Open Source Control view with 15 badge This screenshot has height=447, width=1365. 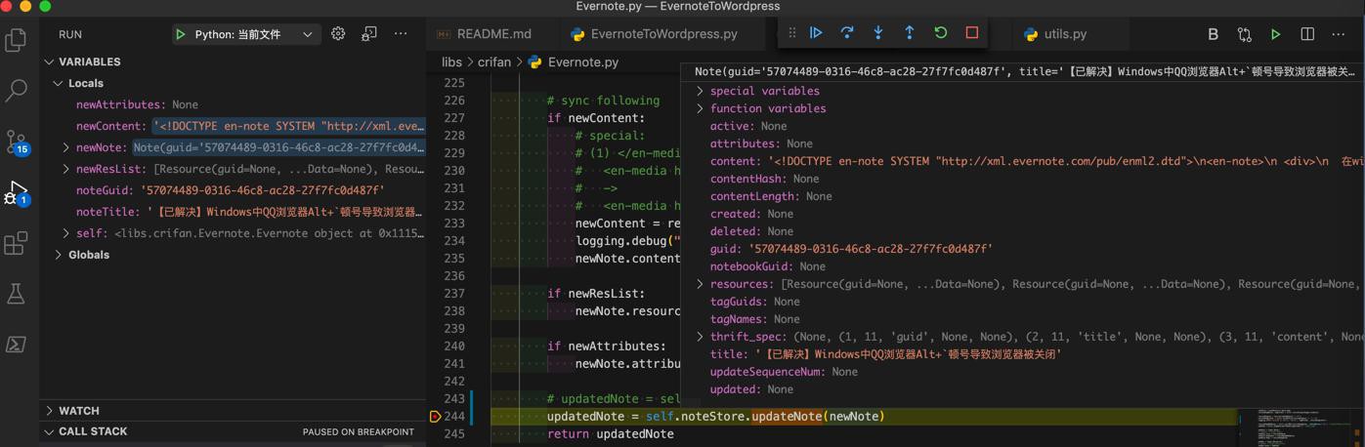16,142
